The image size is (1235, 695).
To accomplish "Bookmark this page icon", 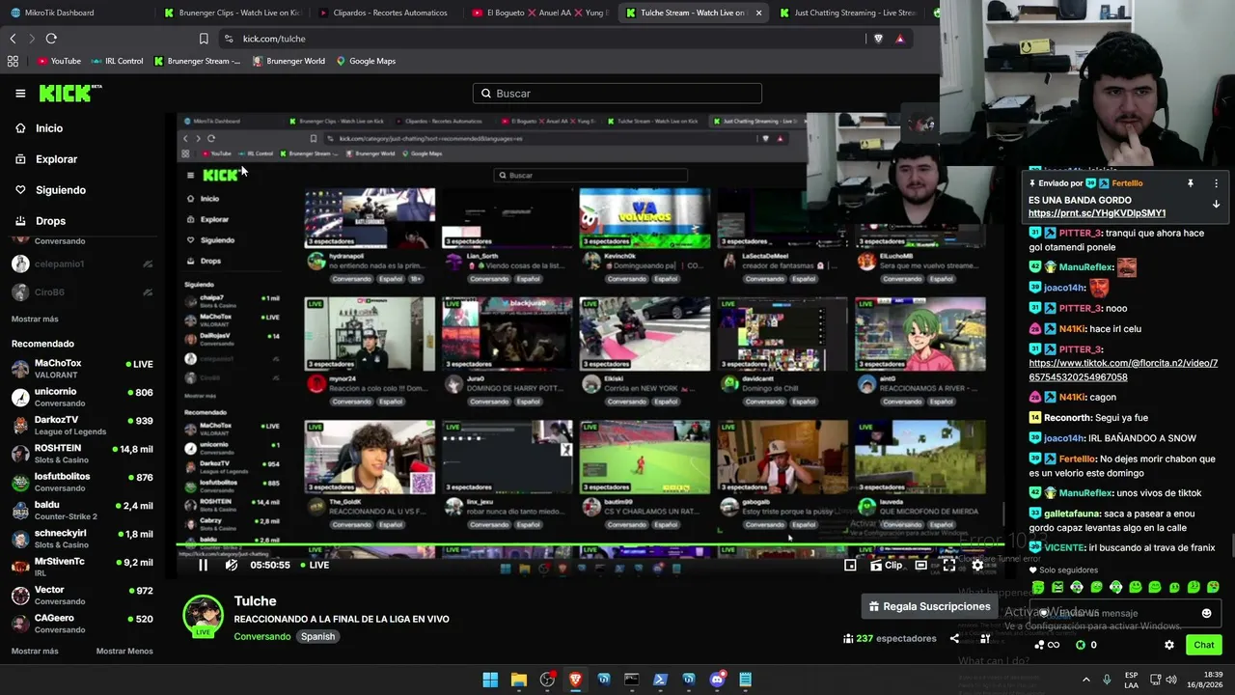I will tap(204, 39).
